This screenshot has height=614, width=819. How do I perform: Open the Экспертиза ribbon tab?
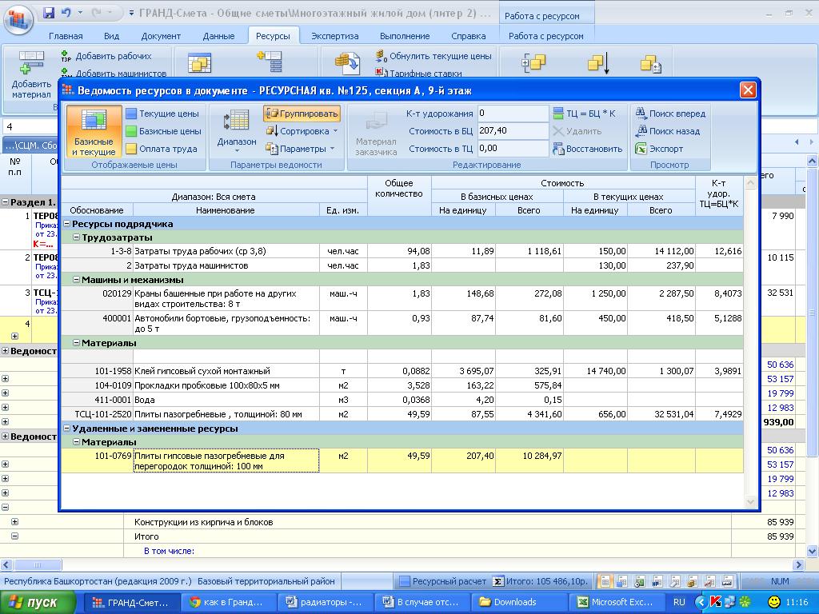[x=334, y=36]
